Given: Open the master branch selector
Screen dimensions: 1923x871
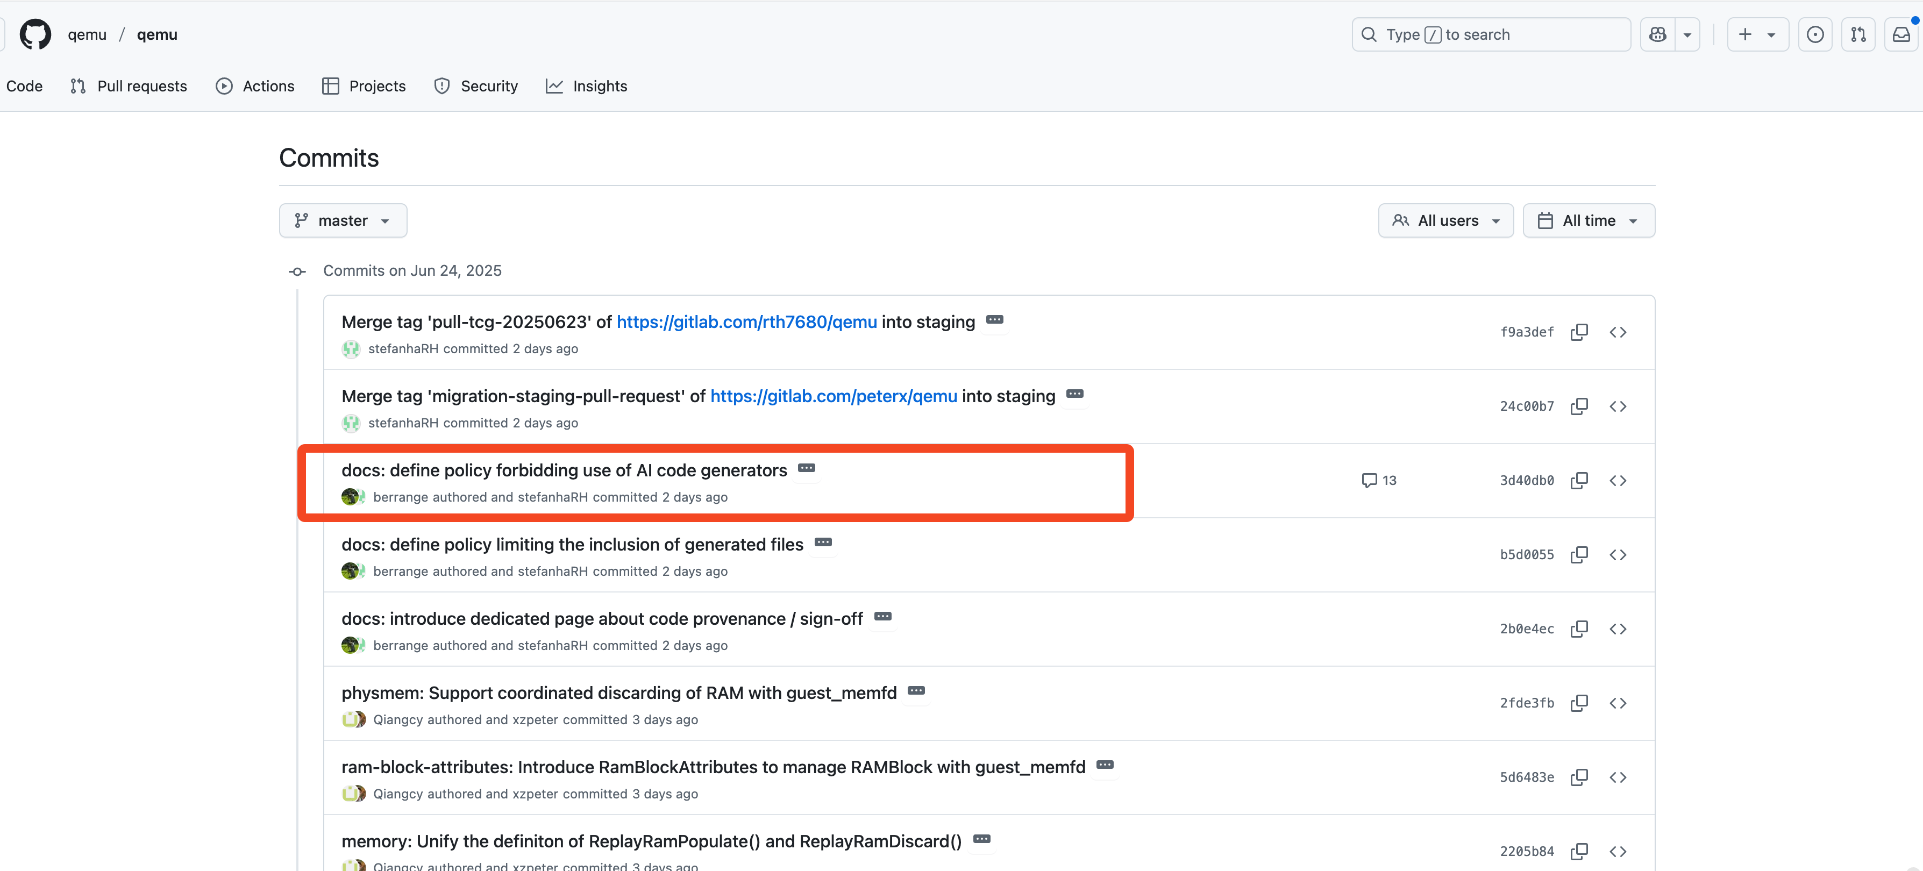Looking at the screenshot, I should pos(343,220).
